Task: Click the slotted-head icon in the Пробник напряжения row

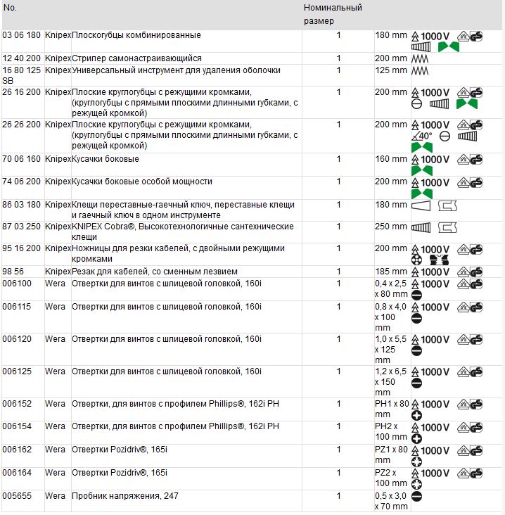Action: pos(416,496)
